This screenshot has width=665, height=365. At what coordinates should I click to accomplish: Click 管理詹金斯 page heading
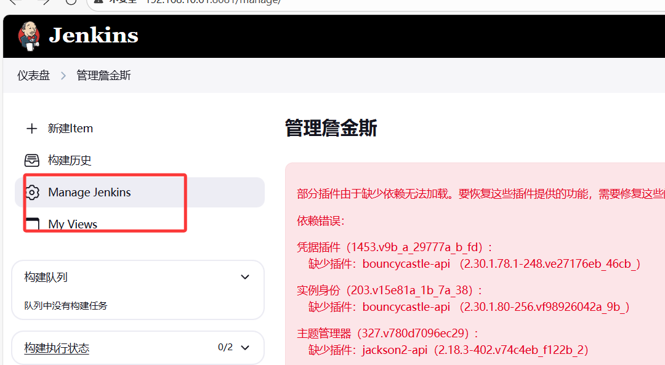pos(331,128)
